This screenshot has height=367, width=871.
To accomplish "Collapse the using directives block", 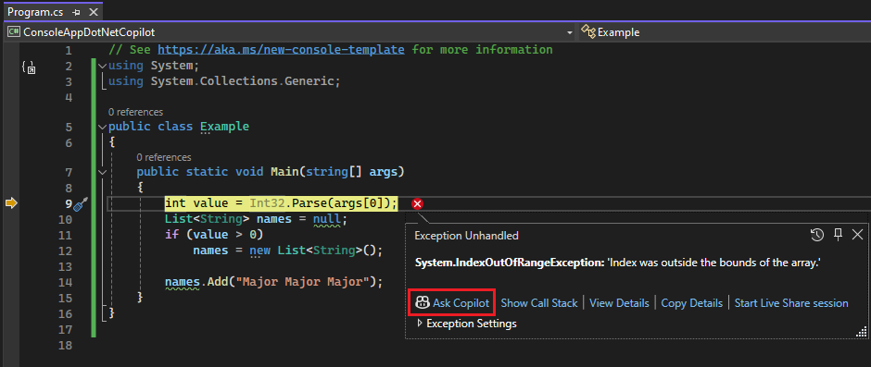I will [102, 66].
